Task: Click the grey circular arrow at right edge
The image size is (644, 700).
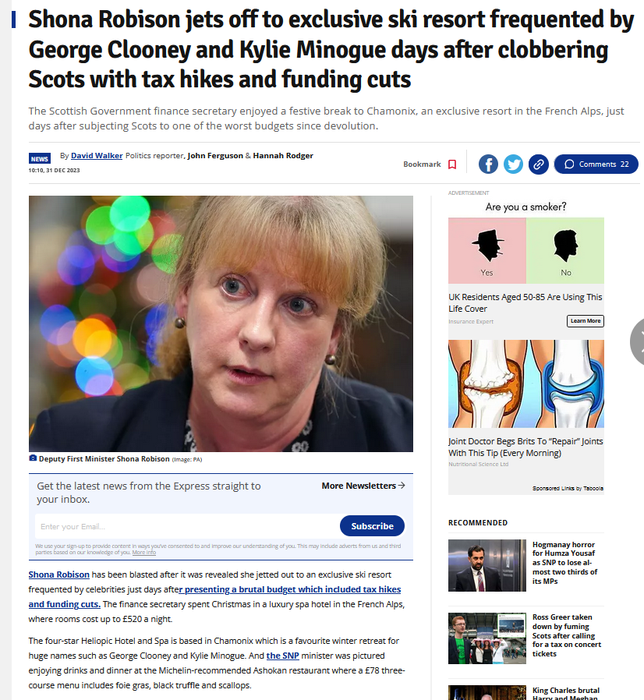Action: [638, 342]
